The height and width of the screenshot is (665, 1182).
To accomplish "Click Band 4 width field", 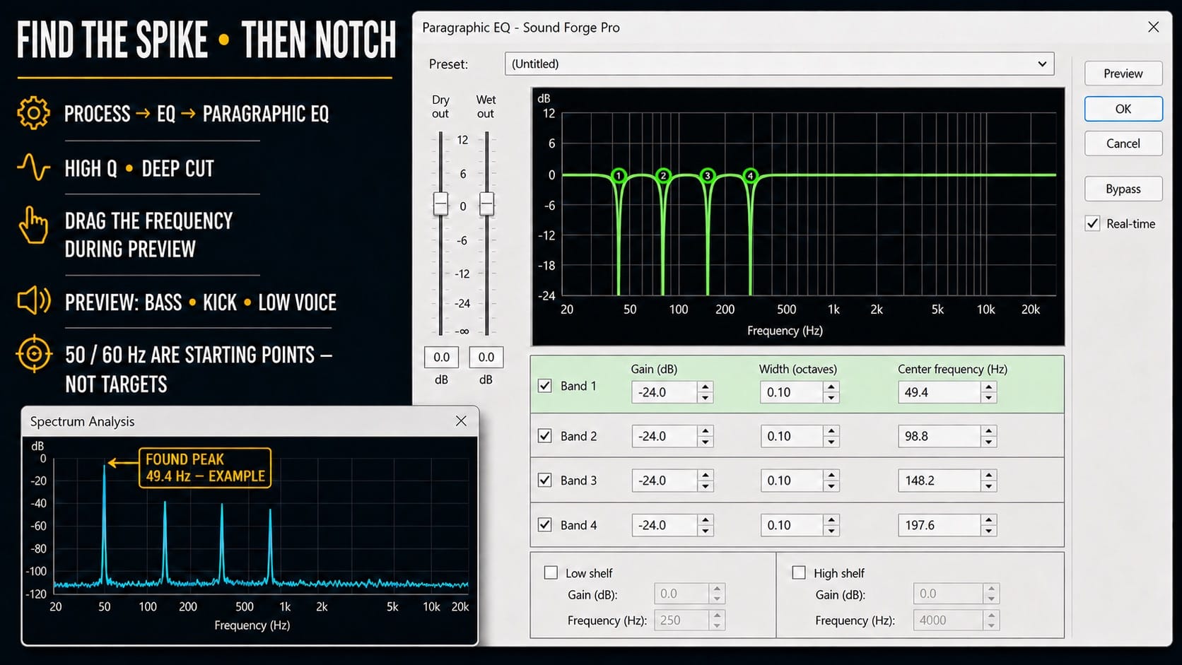I will pyautogui.click(x=792, y=525).
